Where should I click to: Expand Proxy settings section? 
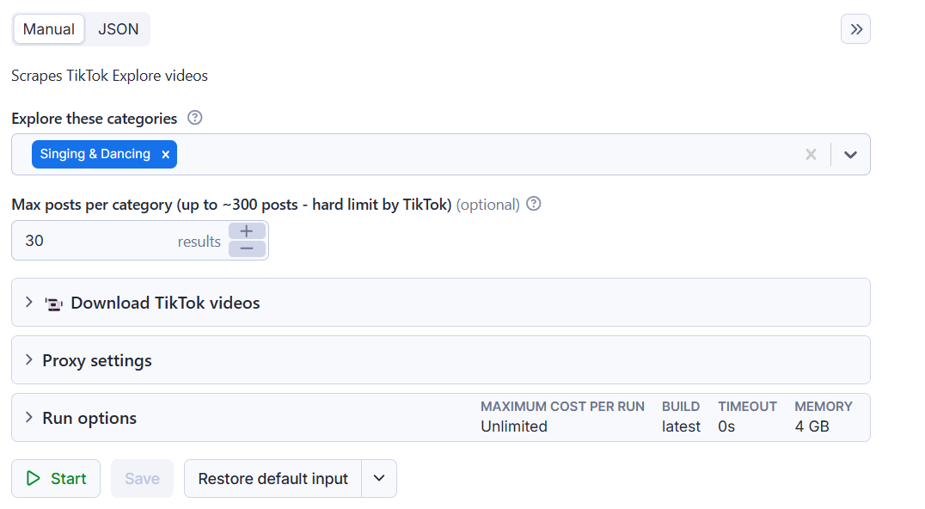tap(441, 360)
